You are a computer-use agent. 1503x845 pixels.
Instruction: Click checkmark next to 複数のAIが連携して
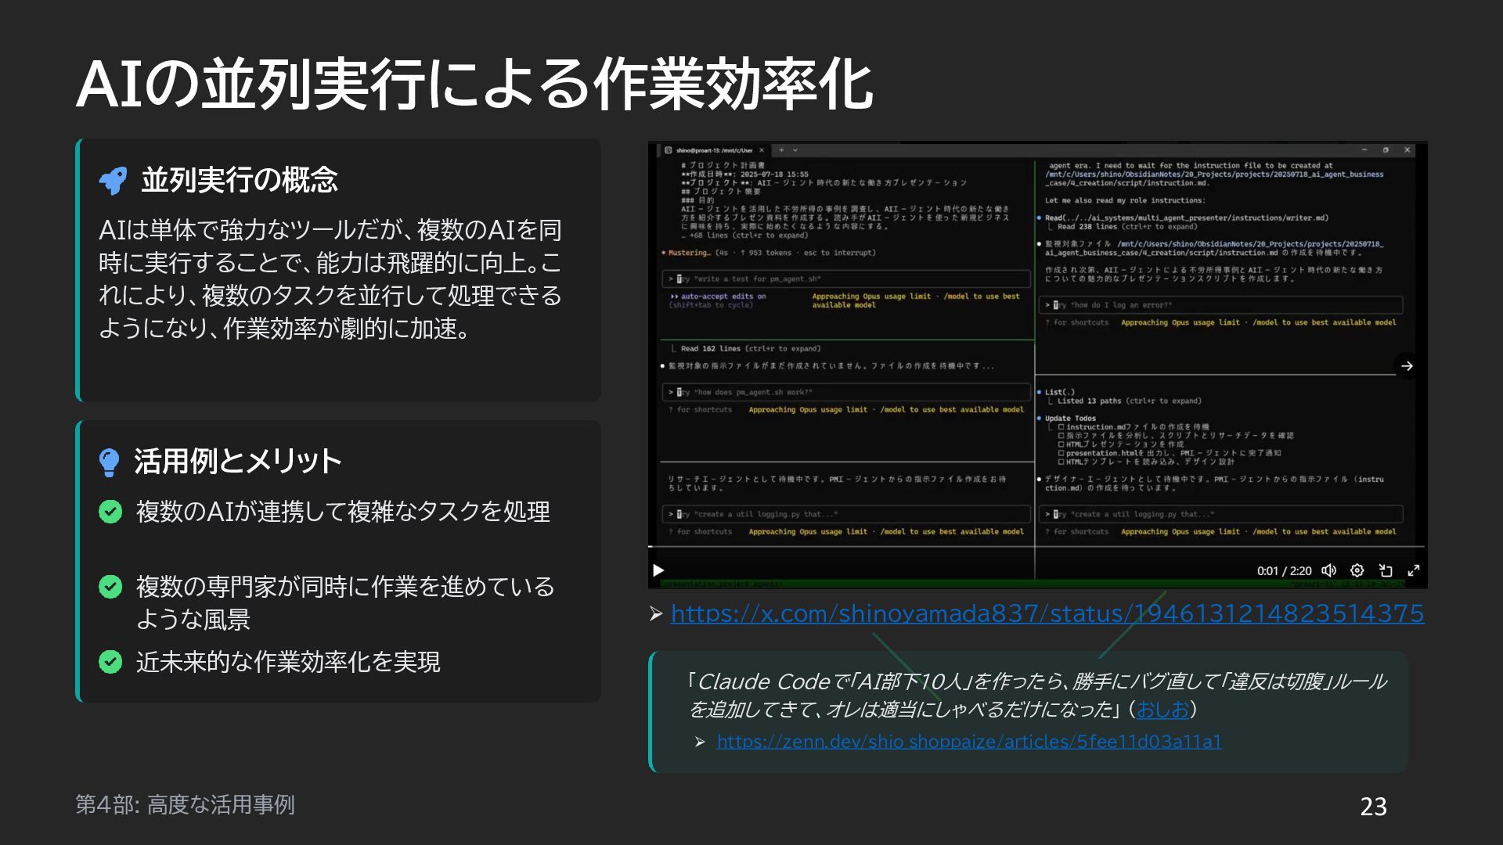point(110,512)
